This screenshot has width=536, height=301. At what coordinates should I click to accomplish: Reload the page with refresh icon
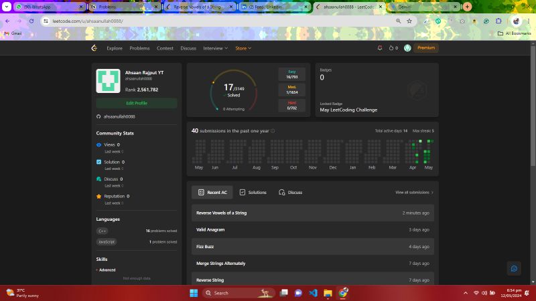(31, 21)
